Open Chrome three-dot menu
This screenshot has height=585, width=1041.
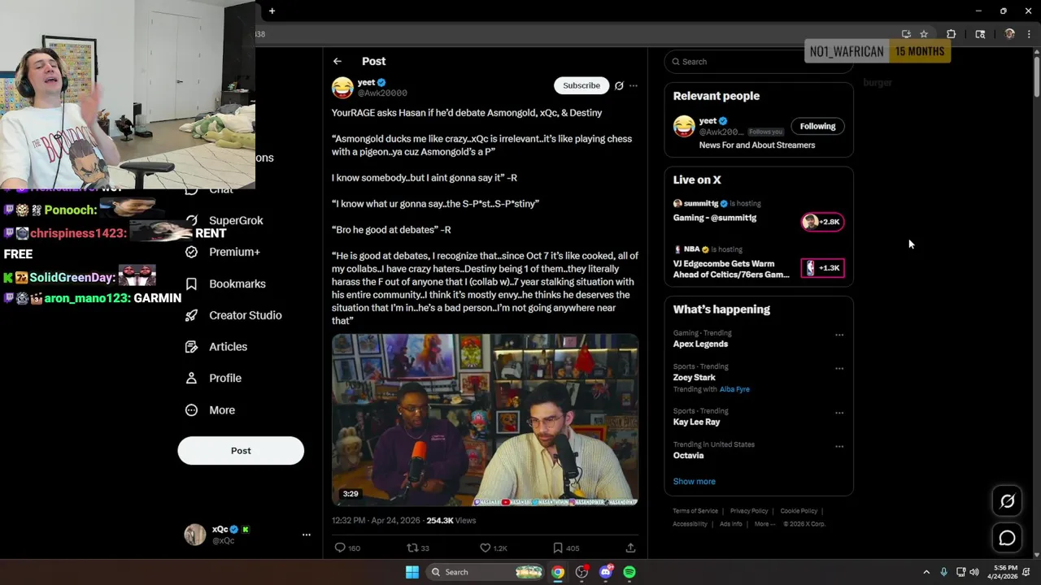[x=1030, y=34]
